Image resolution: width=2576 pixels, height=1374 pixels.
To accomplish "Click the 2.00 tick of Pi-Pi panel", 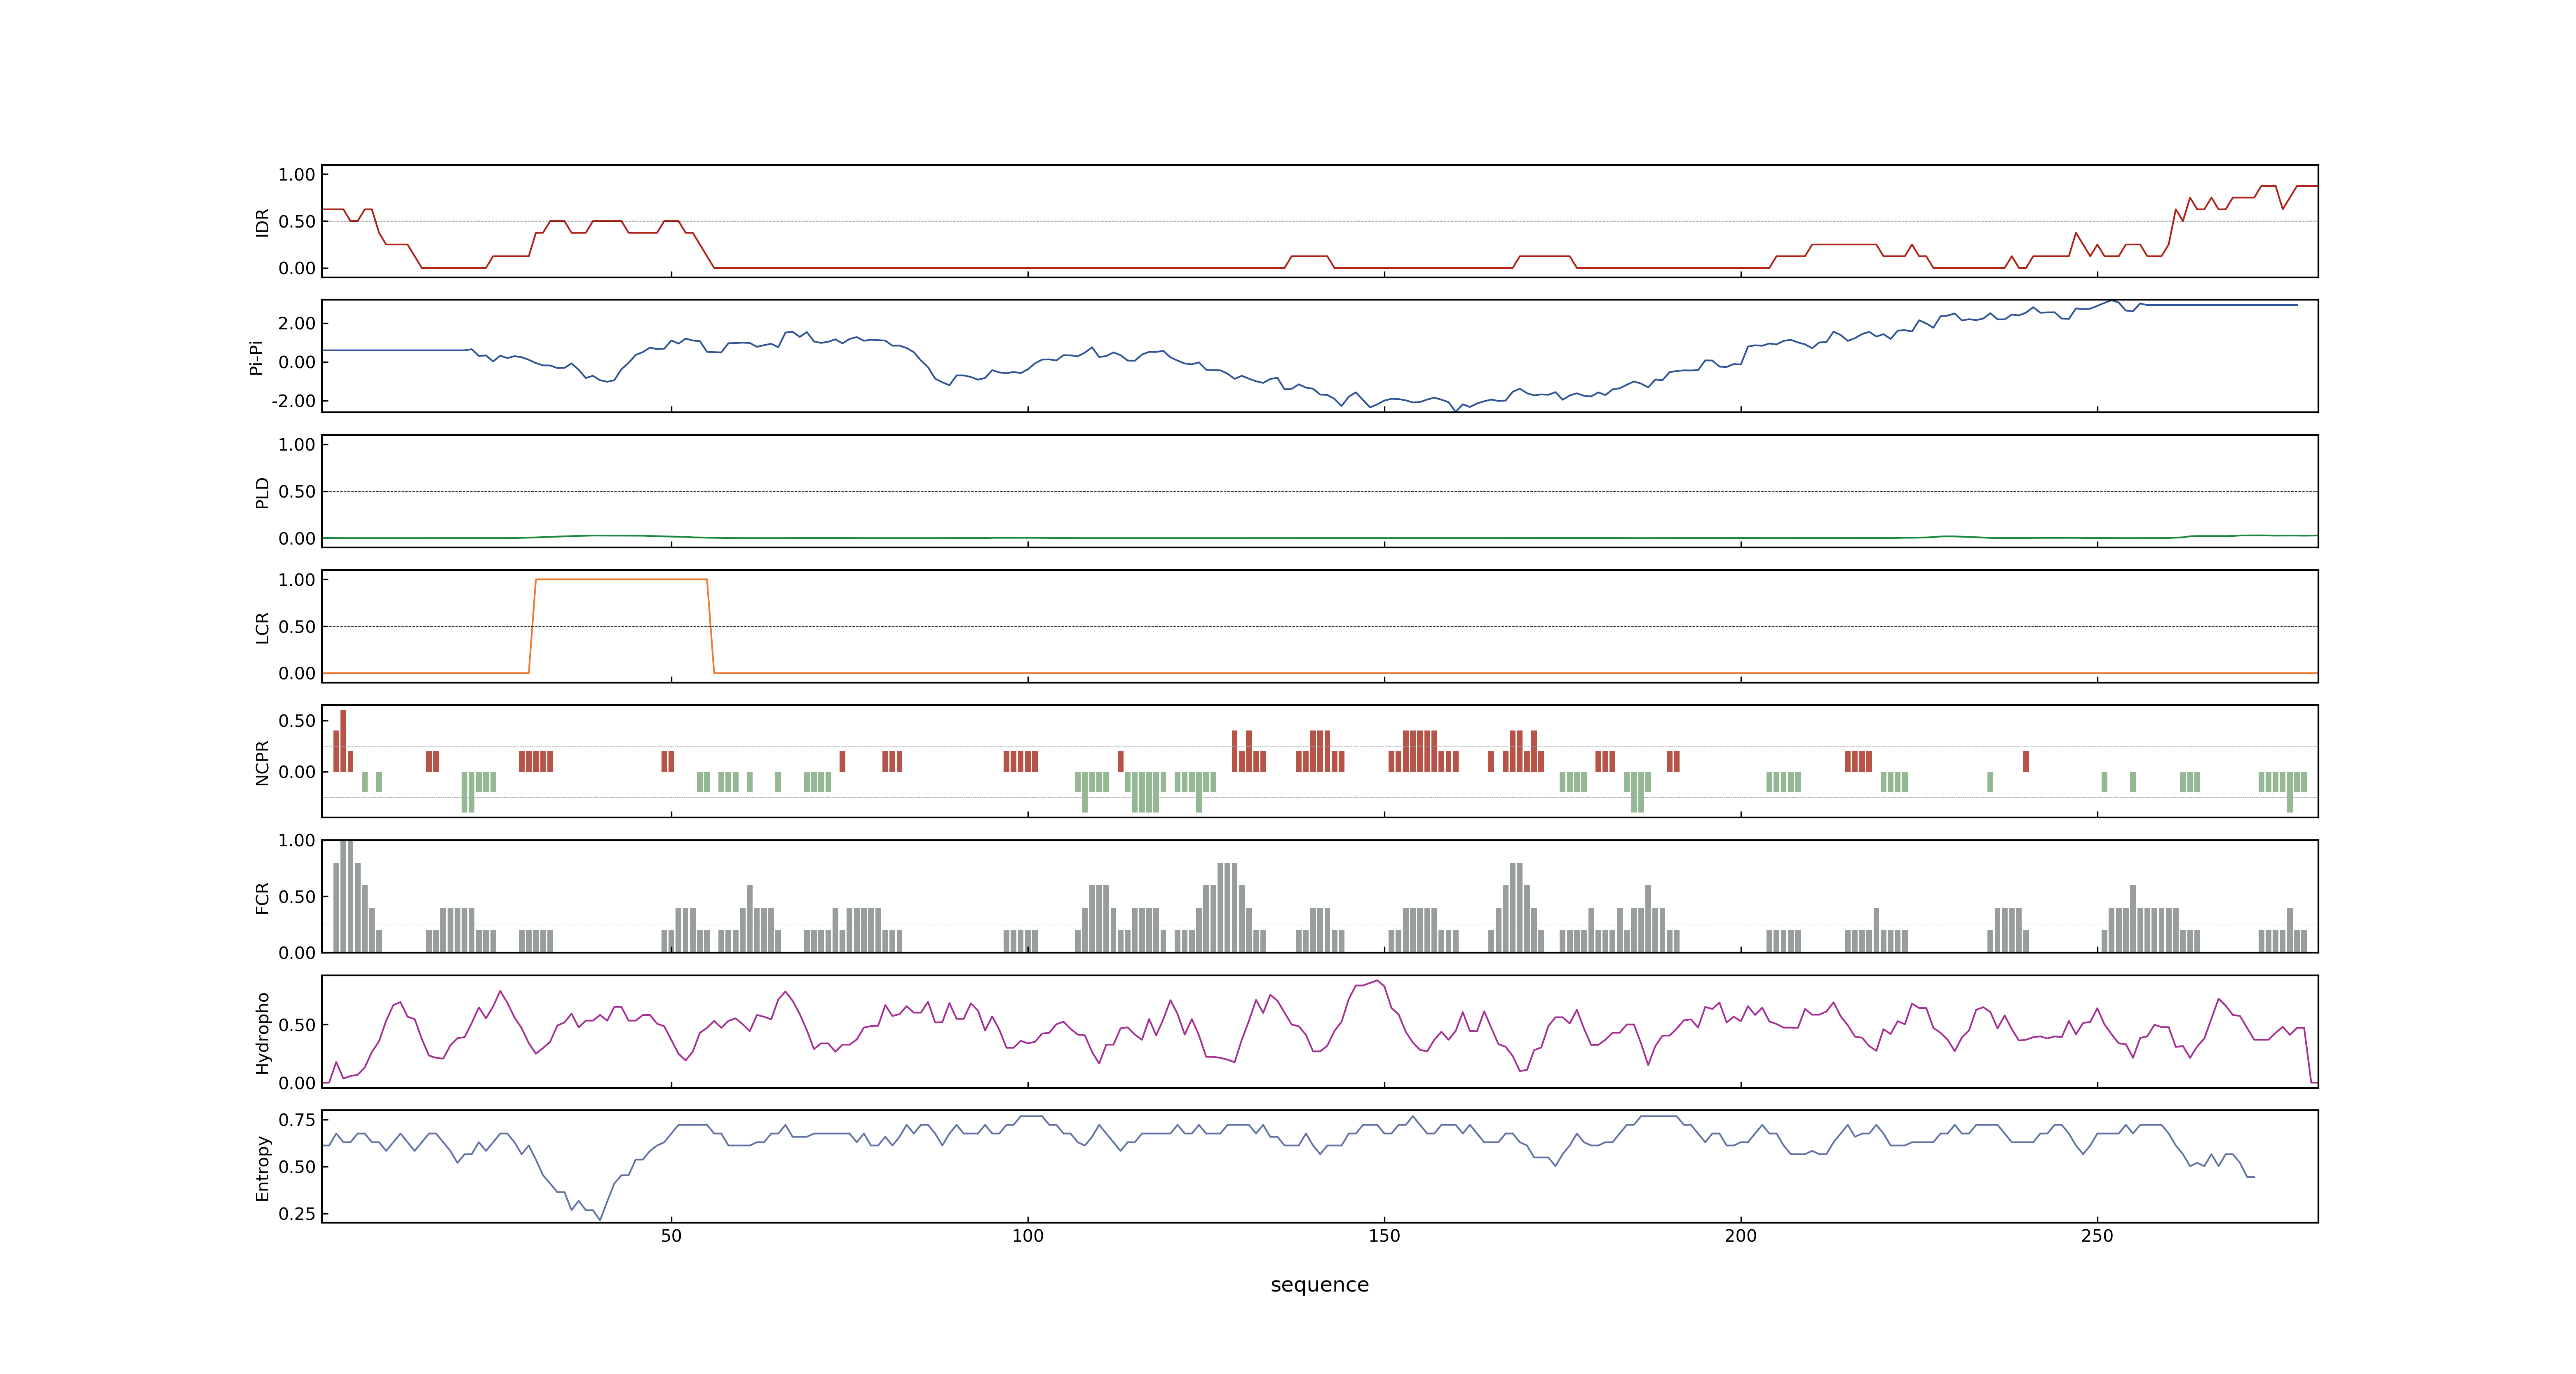I will 297,323.
